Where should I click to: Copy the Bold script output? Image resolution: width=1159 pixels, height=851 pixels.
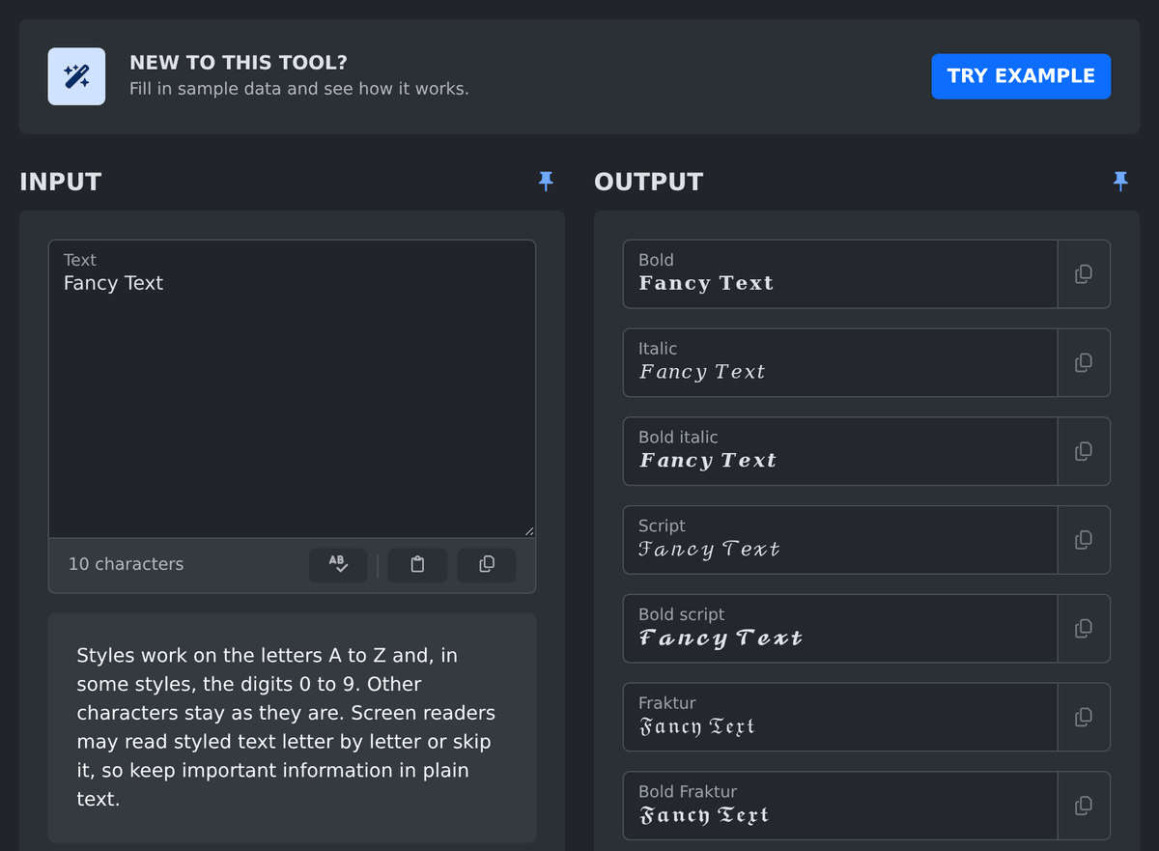click(1084, 629)
